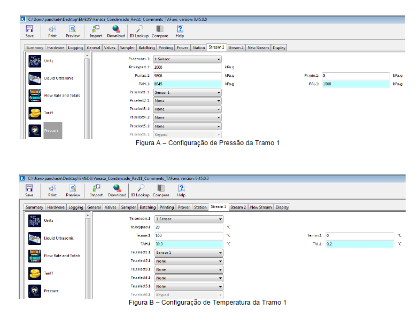Click Print icon in Figura B window
This screenshot has height=334, width=419.
point(52,188)
